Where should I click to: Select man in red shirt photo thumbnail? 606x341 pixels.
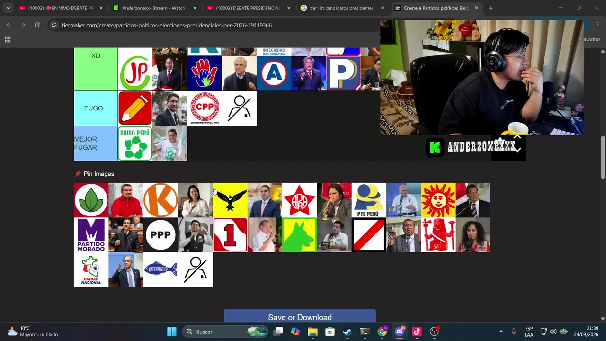click(x=126, y=200)
